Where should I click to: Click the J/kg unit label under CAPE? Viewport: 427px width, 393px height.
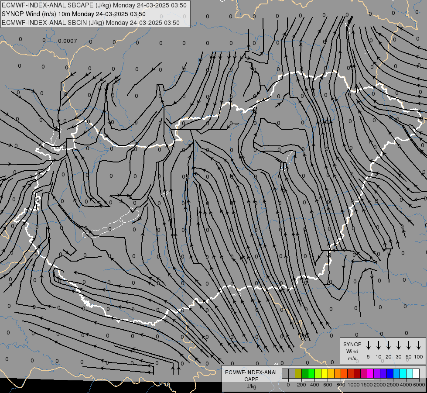pos(251,387)
